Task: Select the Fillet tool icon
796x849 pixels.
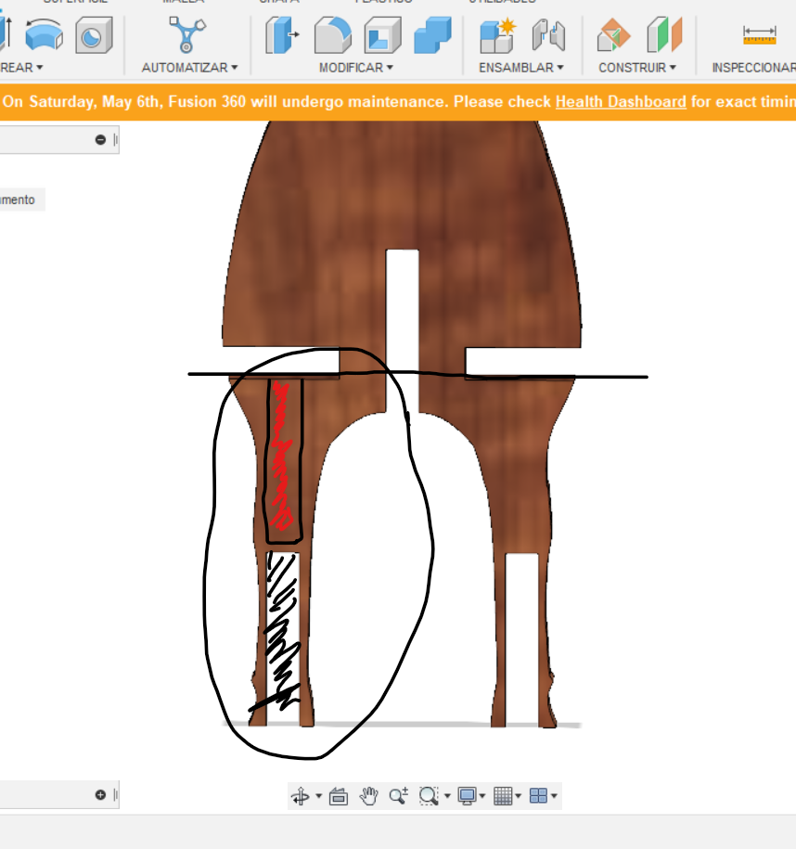Action: (332, 35)
